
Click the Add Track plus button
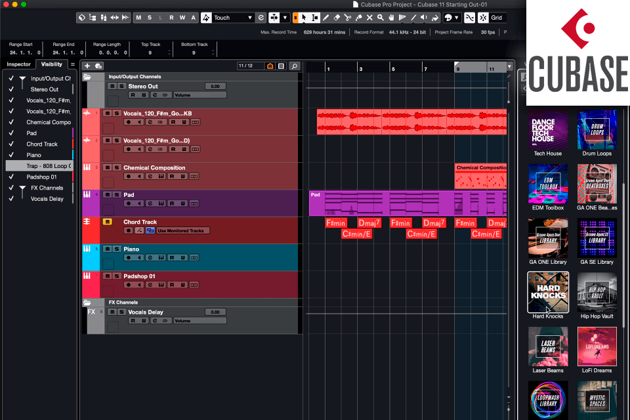[x=87, y=66]
